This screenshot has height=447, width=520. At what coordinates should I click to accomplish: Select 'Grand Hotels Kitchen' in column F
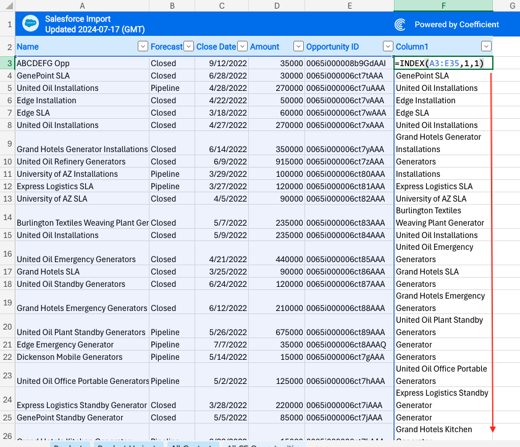point(443,432)
